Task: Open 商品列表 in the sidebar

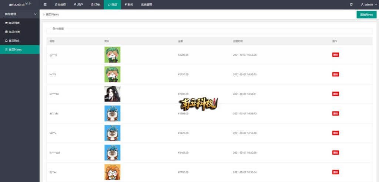Action: click(x=14, y=23)
